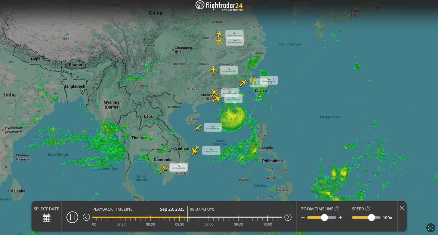
Task: Click the Philippine Sea label
Action: point(330,117)
